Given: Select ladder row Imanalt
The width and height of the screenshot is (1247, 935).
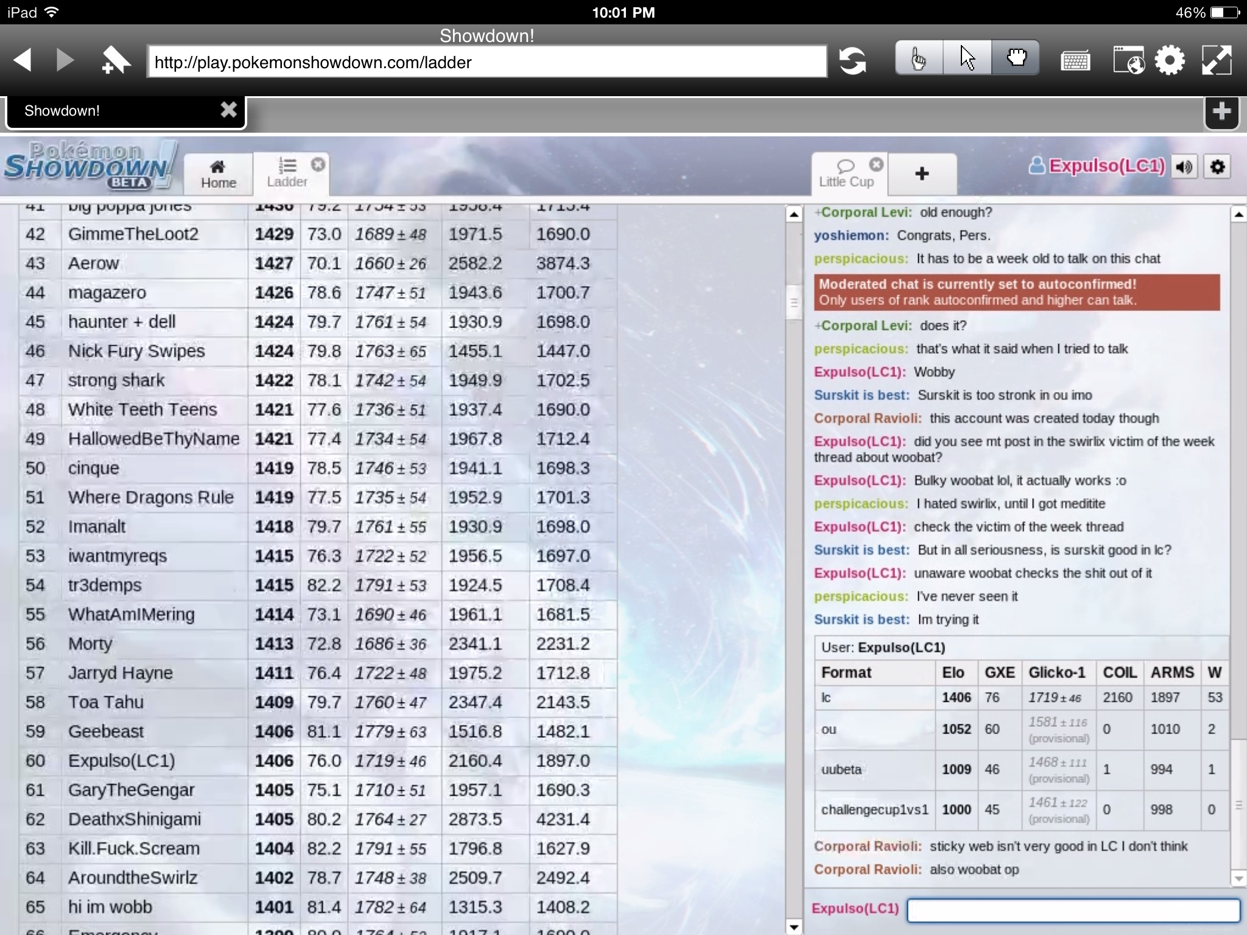Looking at the screenshot, I should [x=318, y=527].
